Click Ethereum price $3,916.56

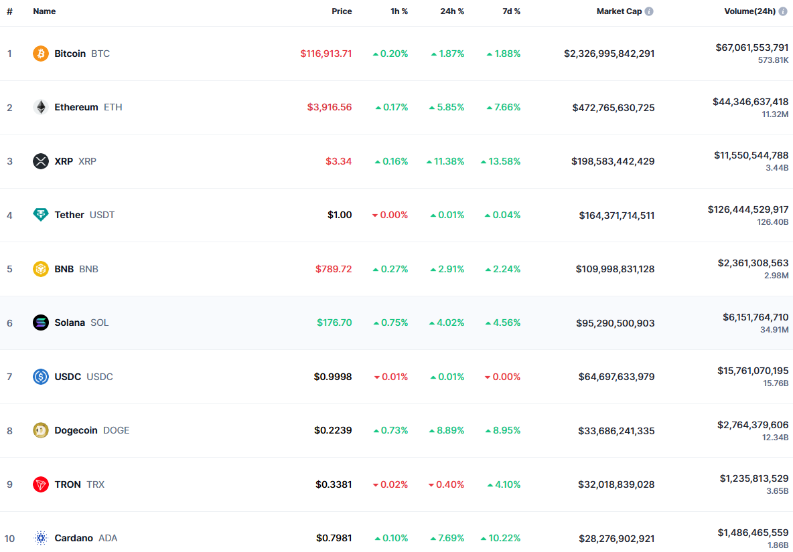point(330,107)
